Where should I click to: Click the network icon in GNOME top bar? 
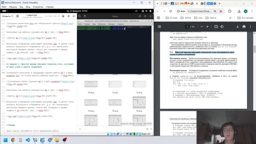[x=143, y=11]
